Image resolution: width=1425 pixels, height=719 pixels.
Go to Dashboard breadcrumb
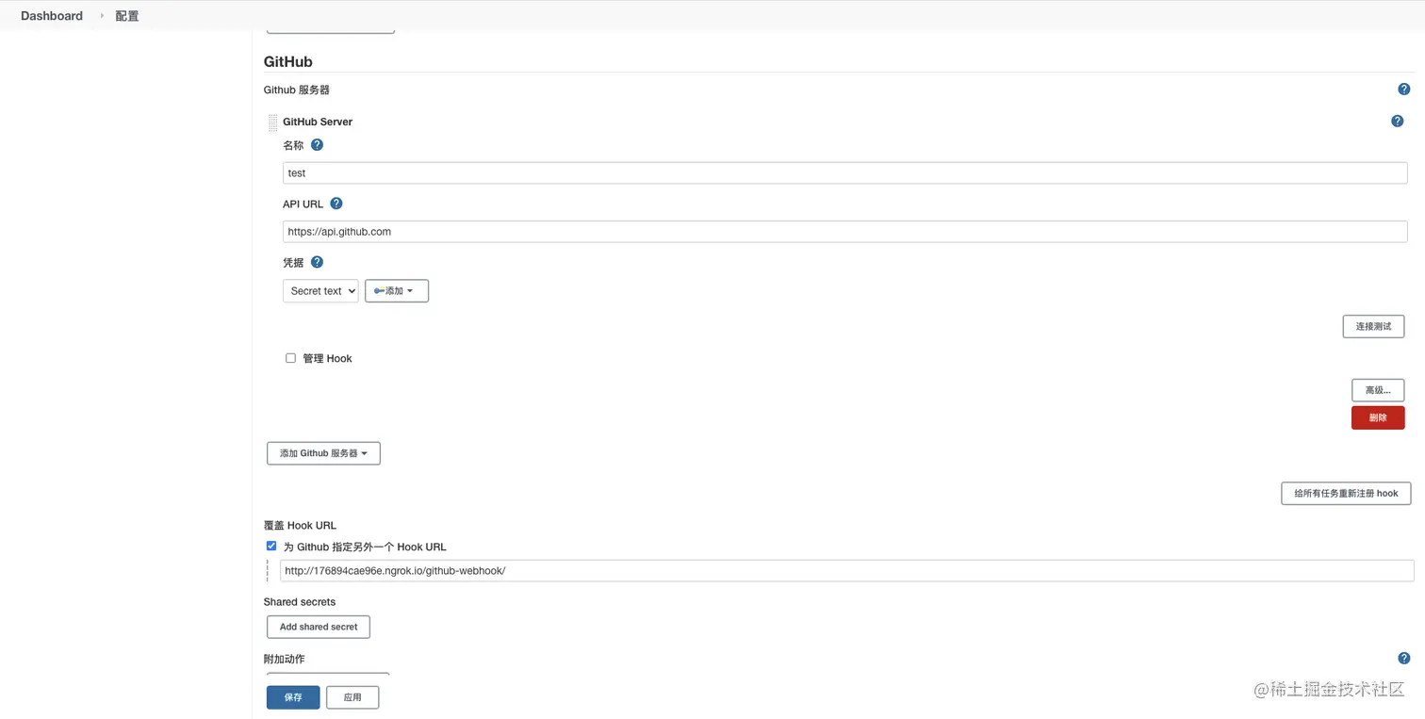[52, 16]
